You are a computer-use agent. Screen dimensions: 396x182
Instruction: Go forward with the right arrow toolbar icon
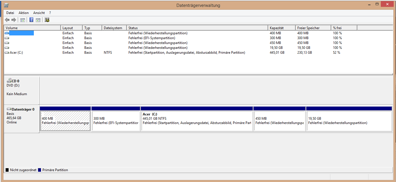[13, 20]
